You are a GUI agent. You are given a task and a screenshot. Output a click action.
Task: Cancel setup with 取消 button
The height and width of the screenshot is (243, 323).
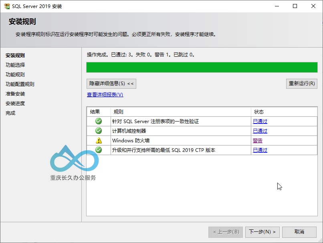click(x=299, y=232)
